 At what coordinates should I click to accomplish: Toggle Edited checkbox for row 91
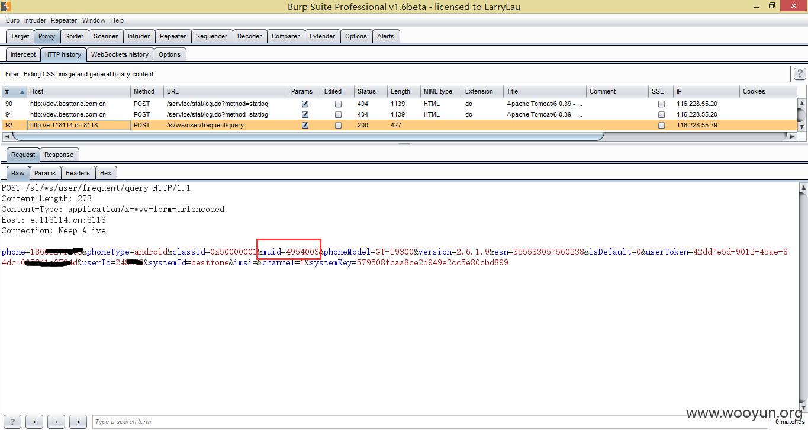[338, 114]
